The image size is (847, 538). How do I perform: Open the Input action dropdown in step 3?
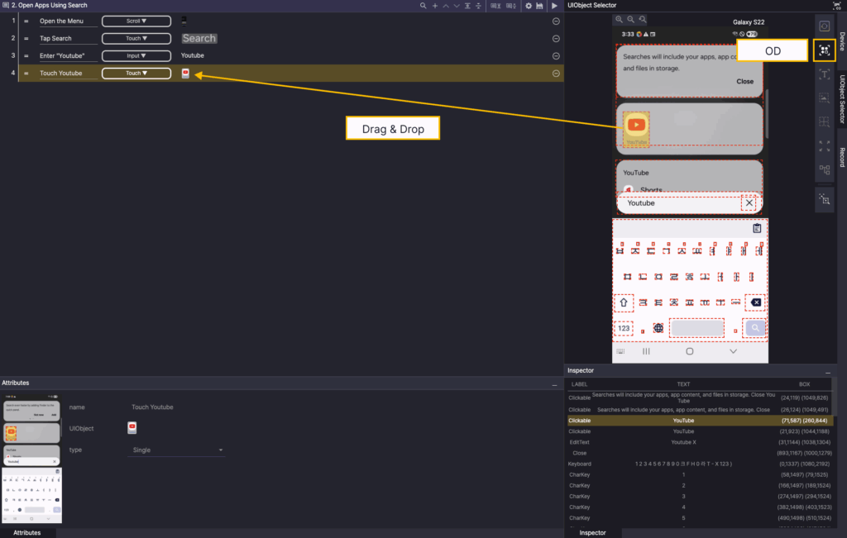(136, 55)
